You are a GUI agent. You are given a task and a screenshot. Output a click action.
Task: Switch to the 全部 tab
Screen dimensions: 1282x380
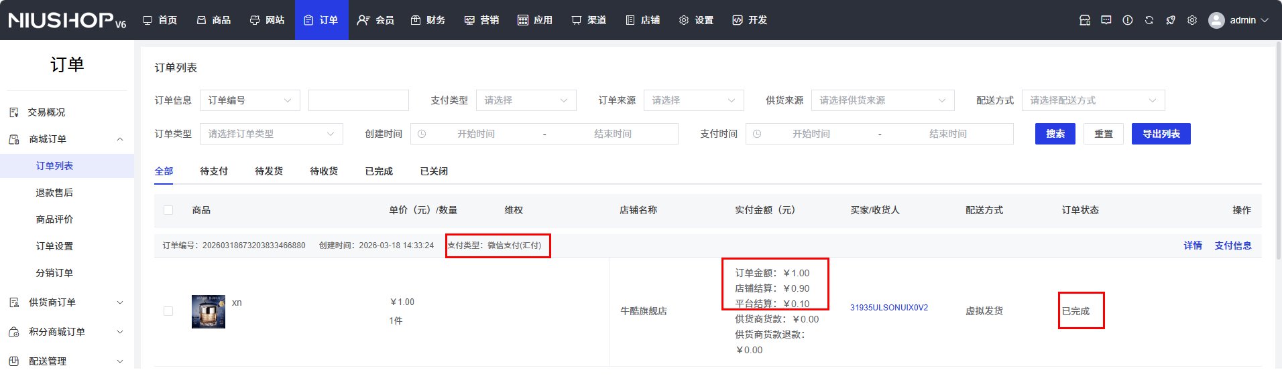[164, 171]
